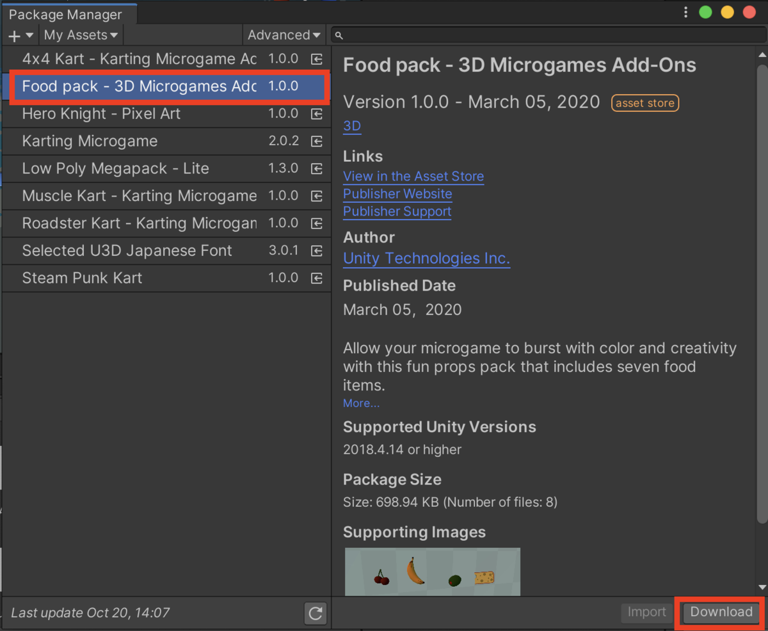Click the green window button
The width and height of the screenshot is (768, 631).
705,12
